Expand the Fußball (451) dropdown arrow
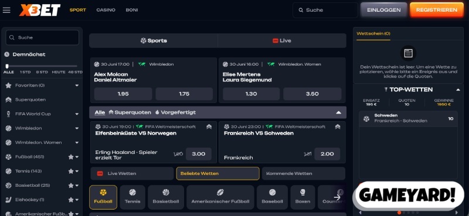The height and width of the screenshot is (216, 469). pos(77,157)
